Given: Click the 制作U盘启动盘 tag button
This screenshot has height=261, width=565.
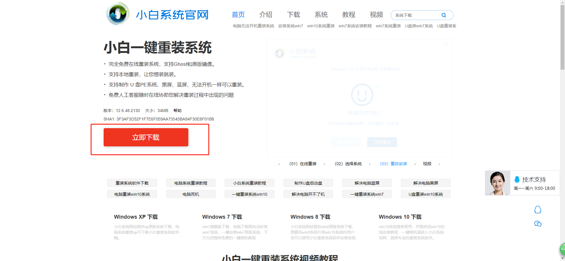Looking at the screenshot, I should [x=308, y=183].
